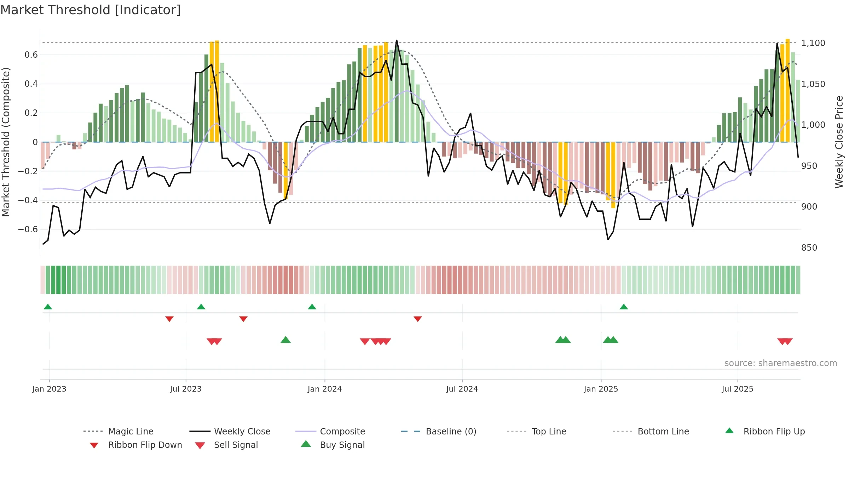Screen dimensions: 849x478
Task: Click the ribbon flip up marker after Jul 2023
Action: (201, 307)
